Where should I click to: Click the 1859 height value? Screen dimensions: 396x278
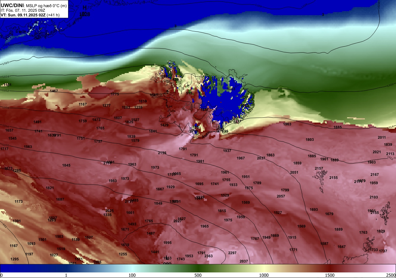click(x=297, y=163)
